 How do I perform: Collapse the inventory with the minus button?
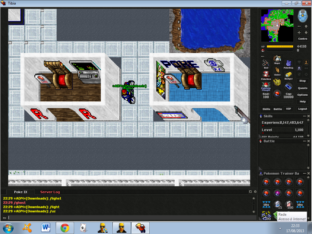tap(262, 56)
